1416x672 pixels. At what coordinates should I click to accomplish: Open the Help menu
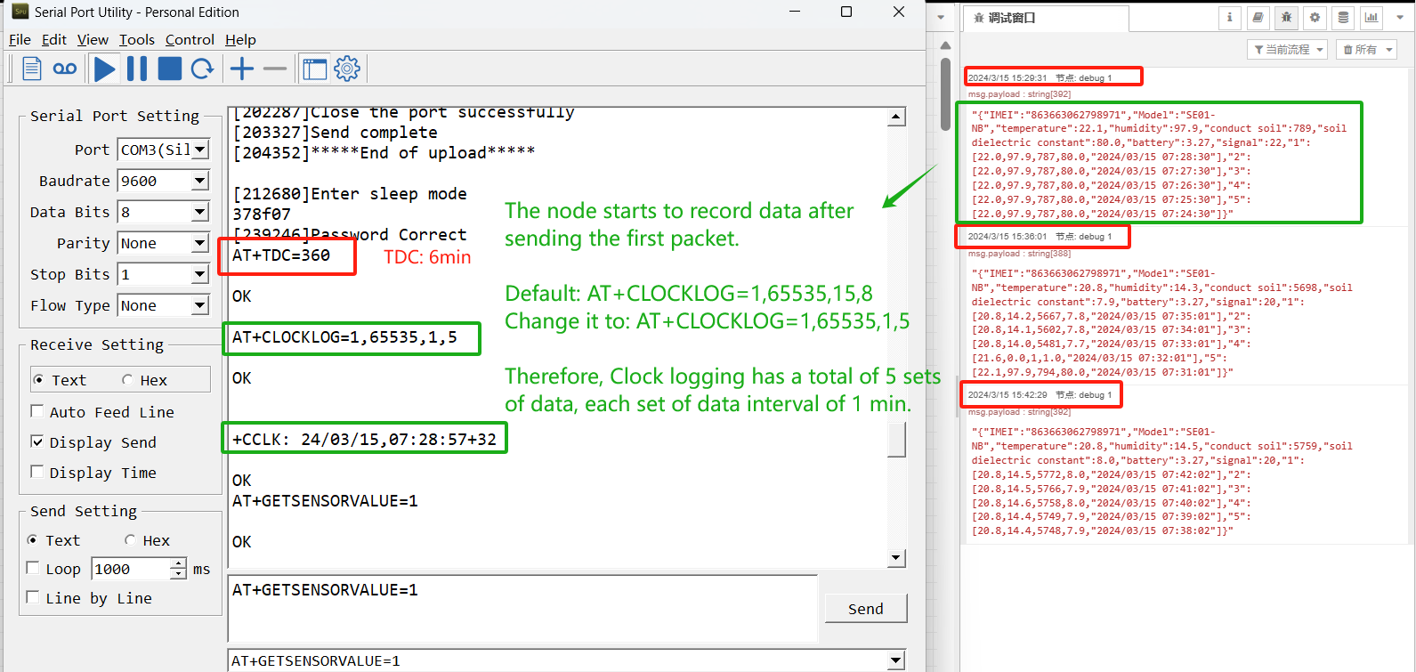click(x=240, y=39)
